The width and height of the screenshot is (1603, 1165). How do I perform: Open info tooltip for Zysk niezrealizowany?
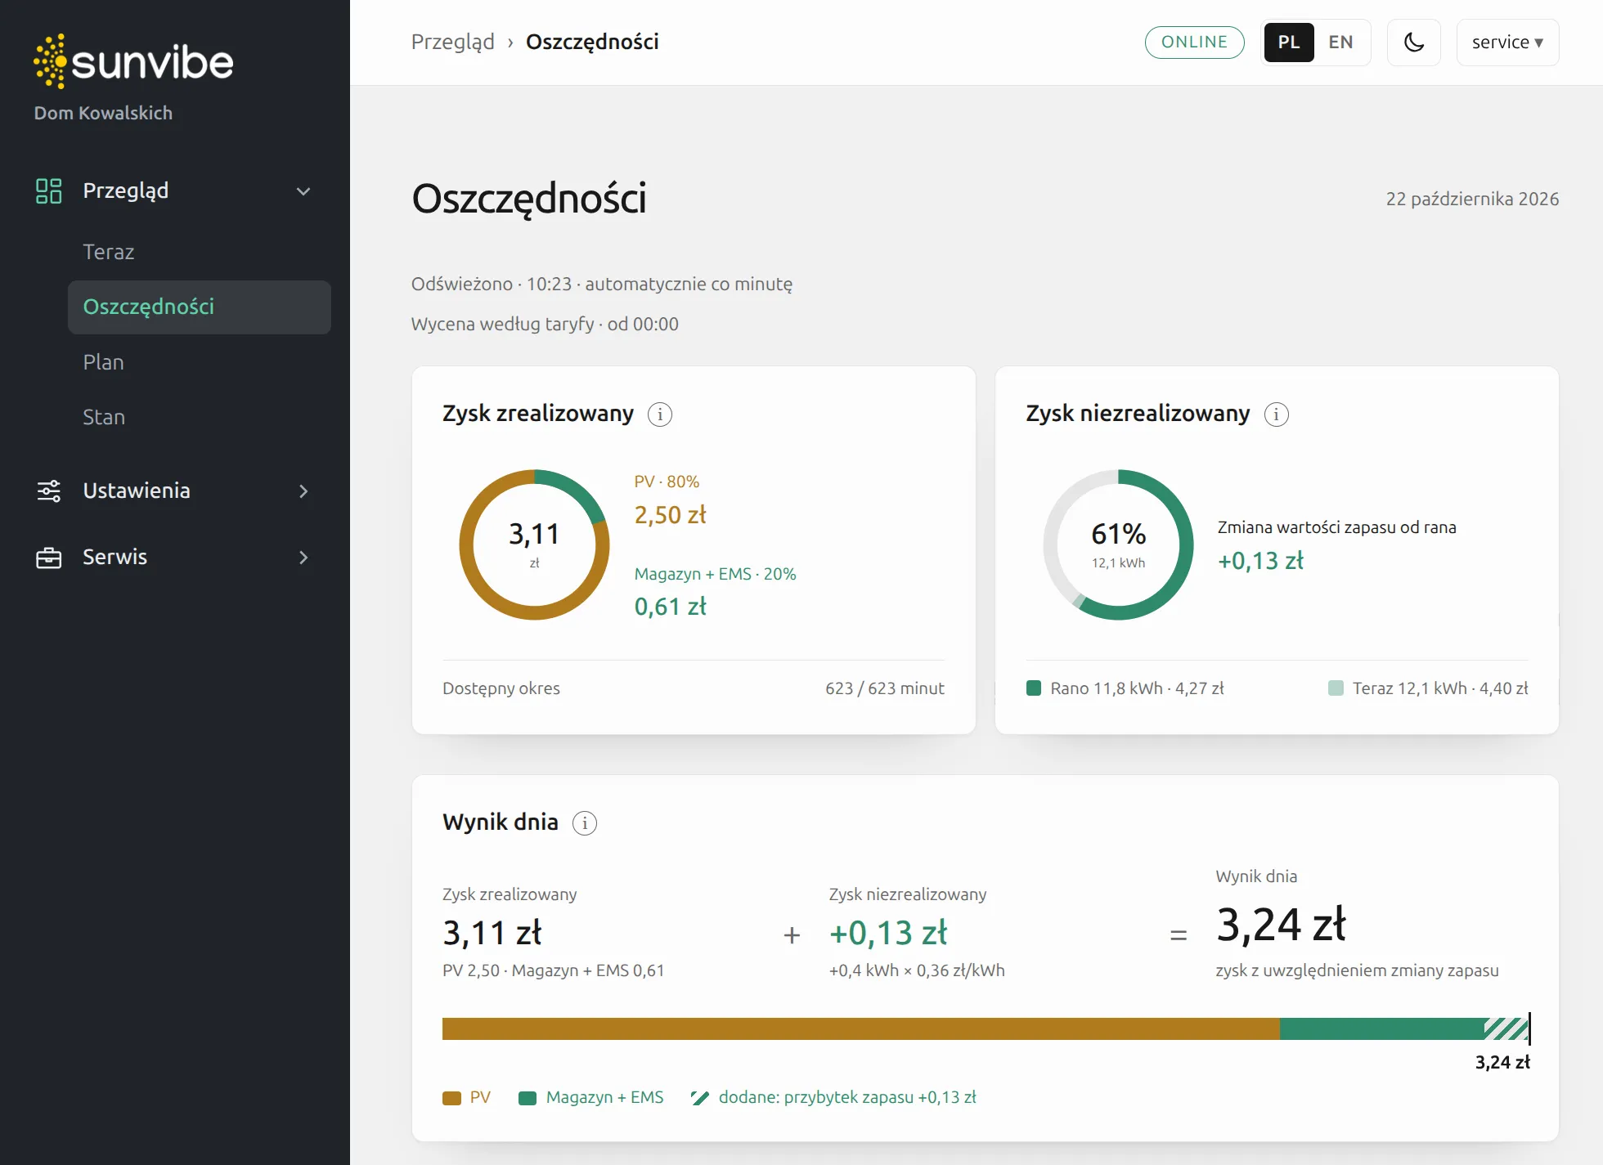click(1277, 414)
